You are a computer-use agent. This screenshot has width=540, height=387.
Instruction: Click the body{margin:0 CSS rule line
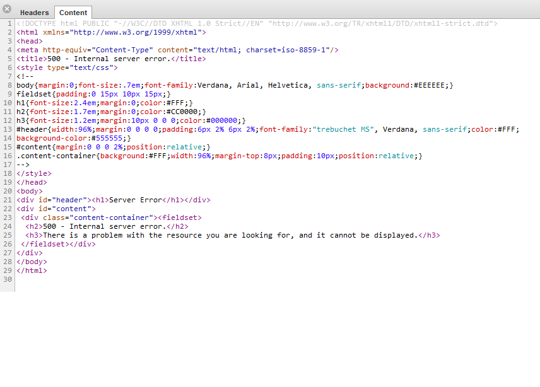coord(235,85)
